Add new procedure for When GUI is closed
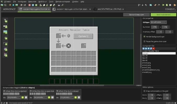The height and width of the screenshot is (104, 177). coord(75,97)
